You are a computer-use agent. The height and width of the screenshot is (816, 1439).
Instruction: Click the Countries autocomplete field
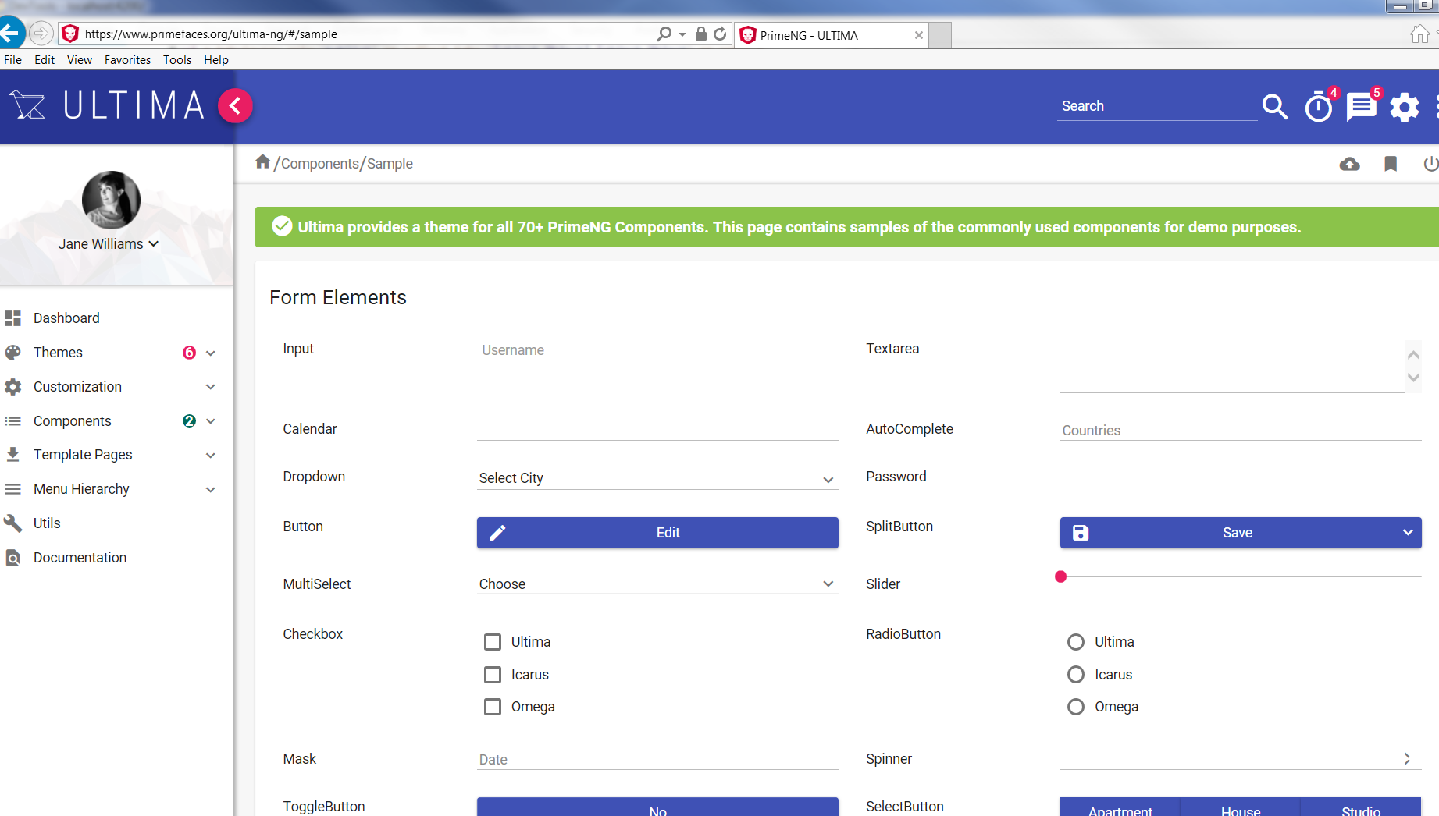[1241, 431]
